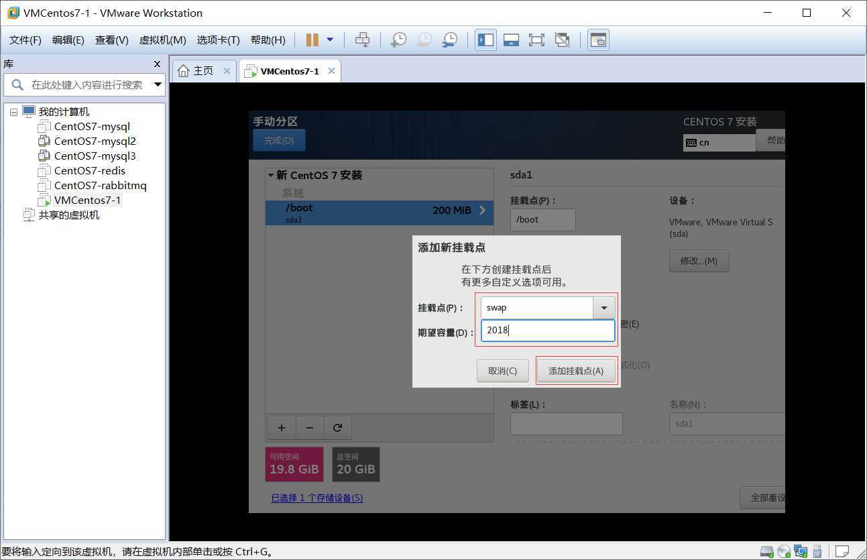The image size is (867, 560).
Task: Open the power options dropdown arrow
Action: tap(330, 40)
